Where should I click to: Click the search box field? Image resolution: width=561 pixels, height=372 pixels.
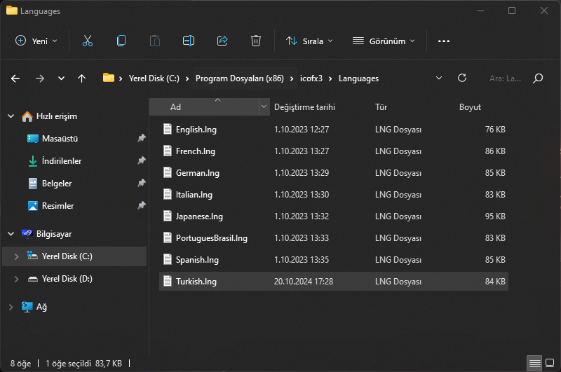point(505,78)
